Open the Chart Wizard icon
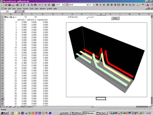Screen dimensions: 153x115 (x=53, y=5)
